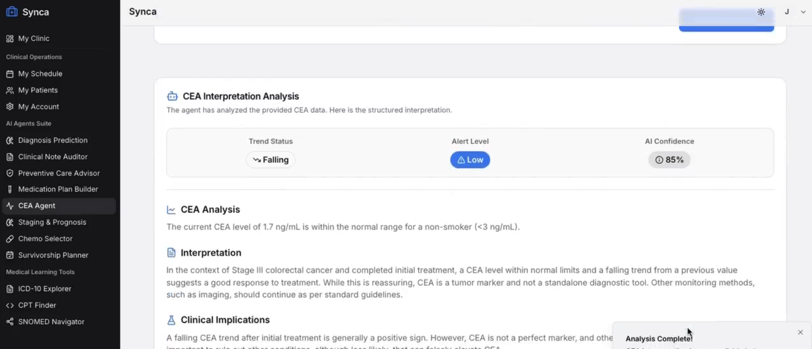This screenshot has height=349, width=812.
Task: Click the CPT Finder code icon
Action: (x=10, y=305)
